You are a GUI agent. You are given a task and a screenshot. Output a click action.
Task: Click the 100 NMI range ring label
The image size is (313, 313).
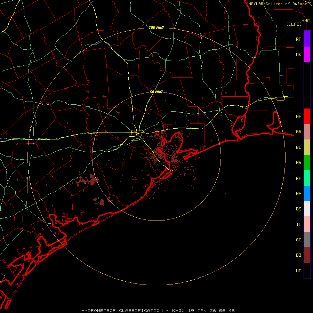(156, 27)
